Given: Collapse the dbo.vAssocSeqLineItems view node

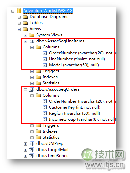Looking at the screenshot, I should [25, 41].
